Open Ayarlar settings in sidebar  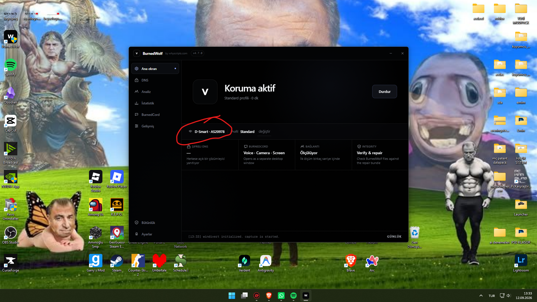pyautogui.click(x=155, y=234)
